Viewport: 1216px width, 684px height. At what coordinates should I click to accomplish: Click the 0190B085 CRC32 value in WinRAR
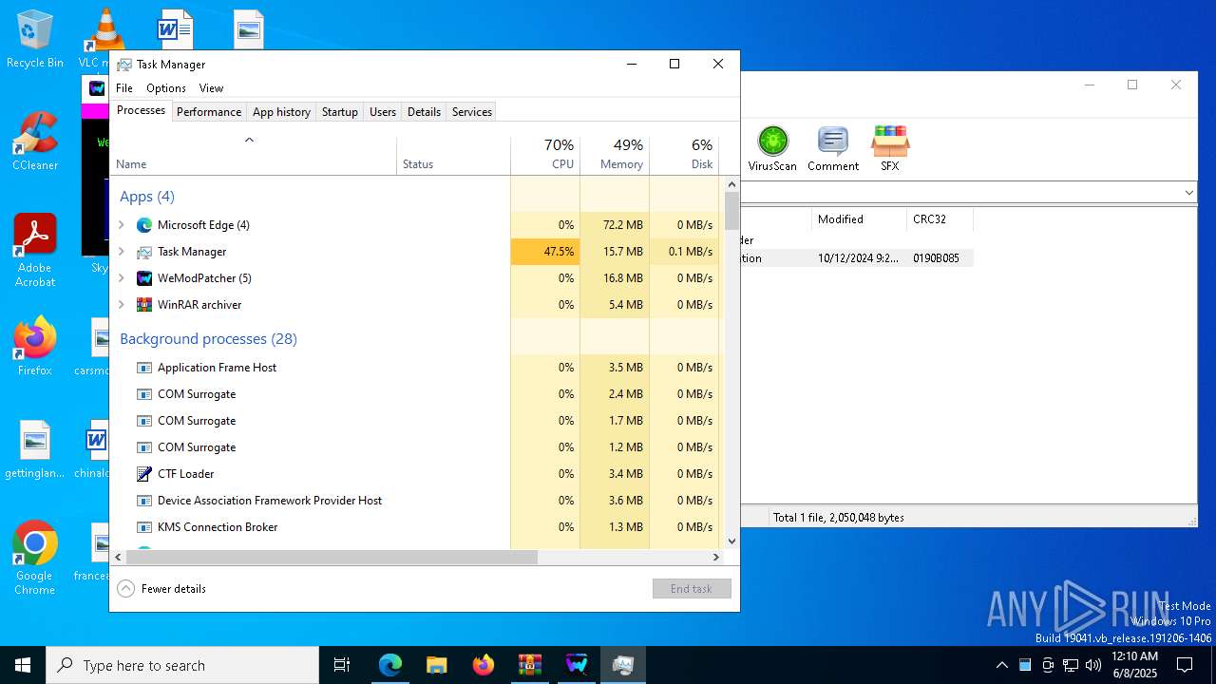(936, 258)
